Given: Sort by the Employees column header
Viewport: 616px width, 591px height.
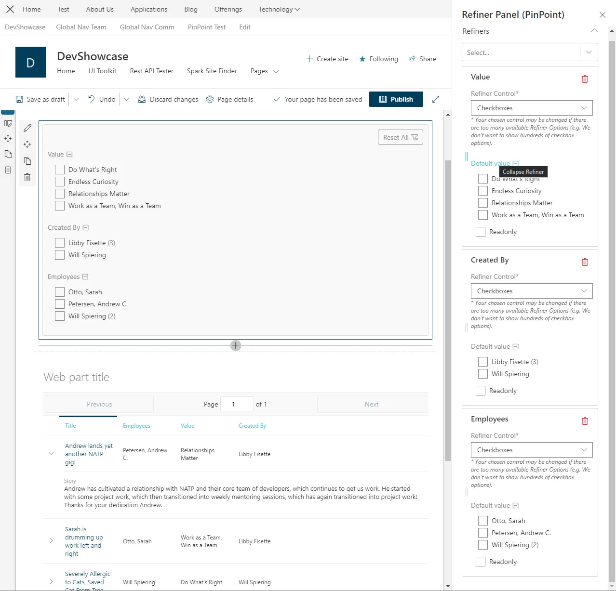Looking at the screenshot, I should (136, 426).
